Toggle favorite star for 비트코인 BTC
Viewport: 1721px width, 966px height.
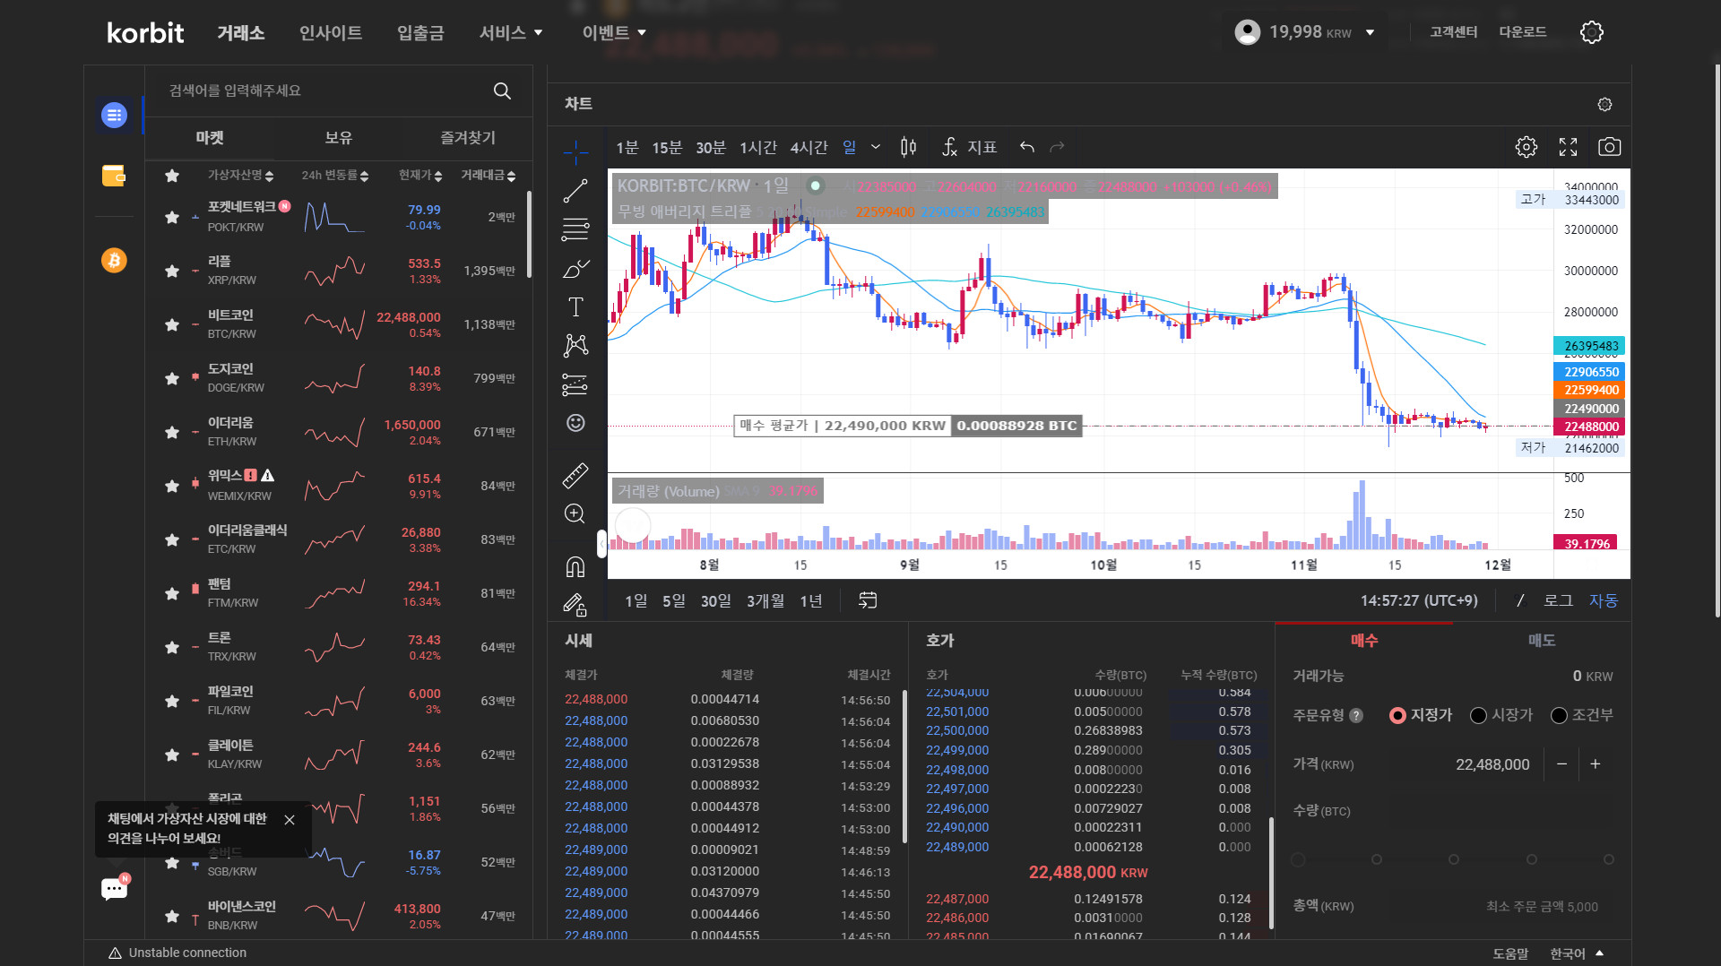pyautogui.click(x=172, y=324)
